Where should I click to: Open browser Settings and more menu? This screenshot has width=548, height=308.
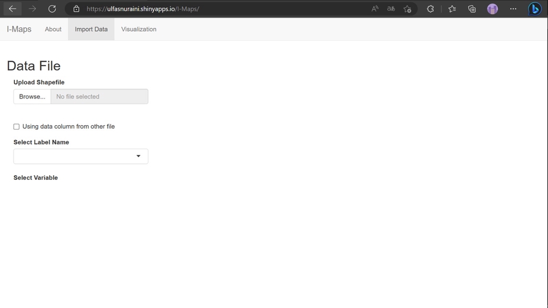(x=513, y=9)
